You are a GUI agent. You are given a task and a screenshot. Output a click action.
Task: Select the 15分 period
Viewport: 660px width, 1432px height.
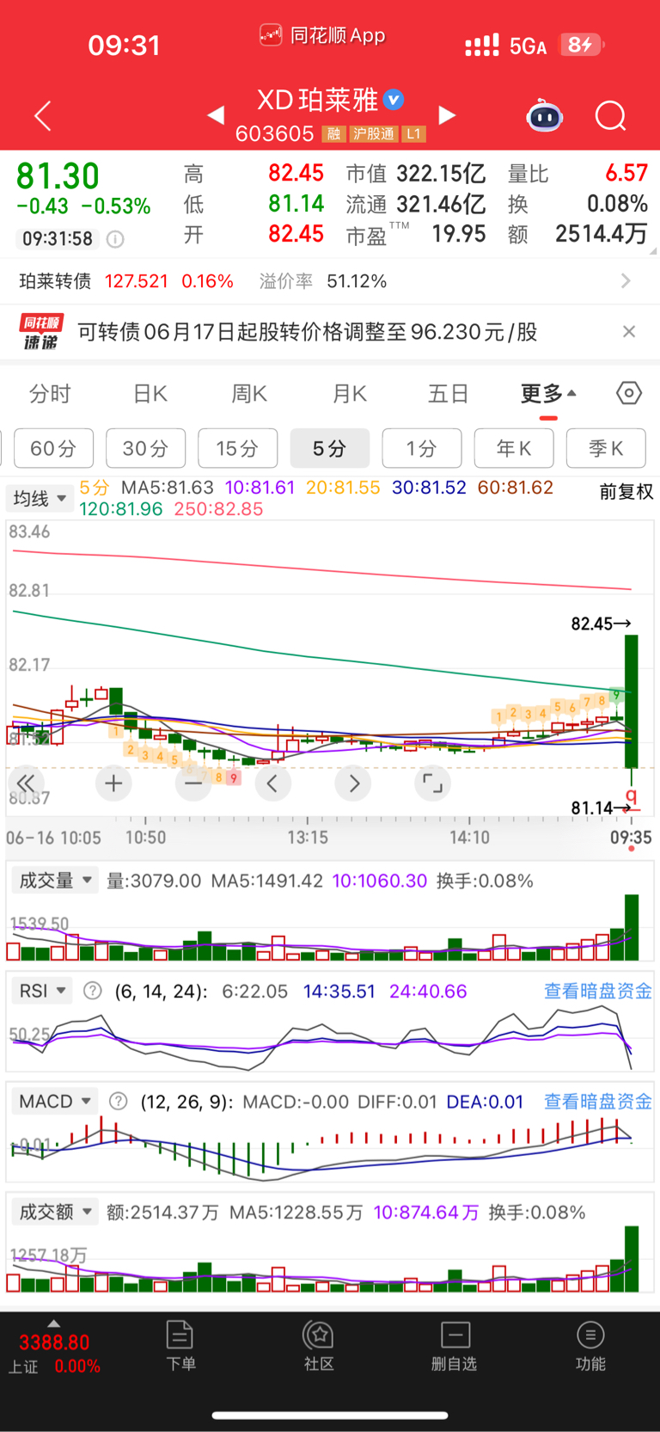click(237, 448)
